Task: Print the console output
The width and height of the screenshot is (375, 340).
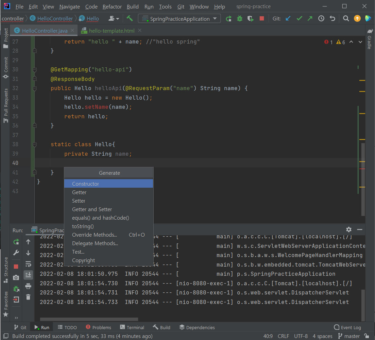Action: click(28, 286)
